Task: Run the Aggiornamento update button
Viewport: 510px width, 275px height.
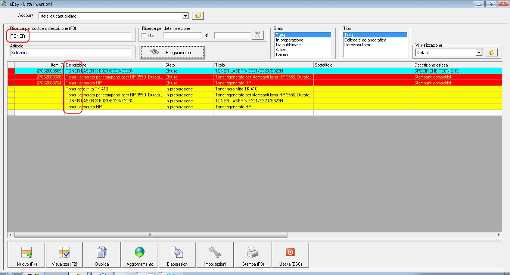Action: click(140, 255)
